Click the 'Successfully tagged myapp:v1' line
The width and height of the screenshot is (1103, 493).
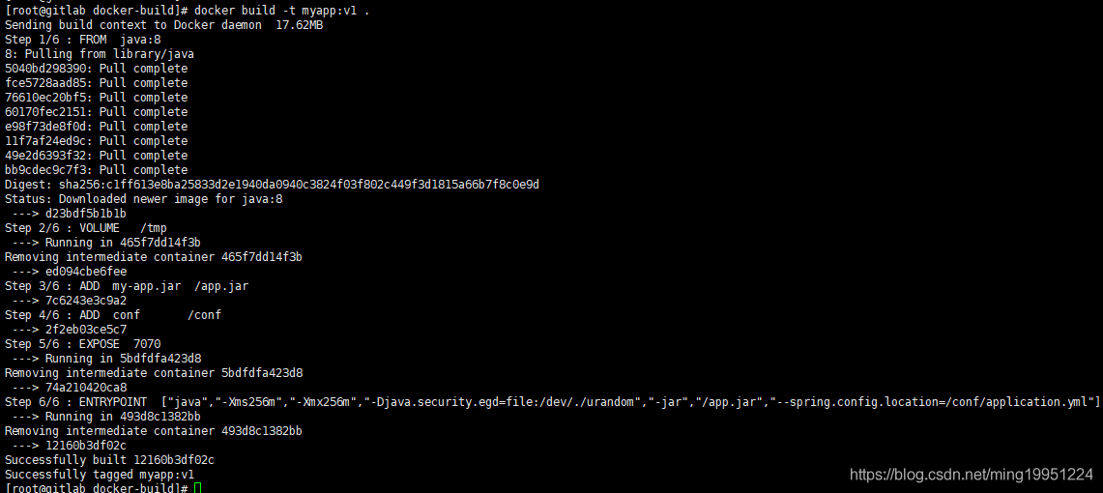100,475
